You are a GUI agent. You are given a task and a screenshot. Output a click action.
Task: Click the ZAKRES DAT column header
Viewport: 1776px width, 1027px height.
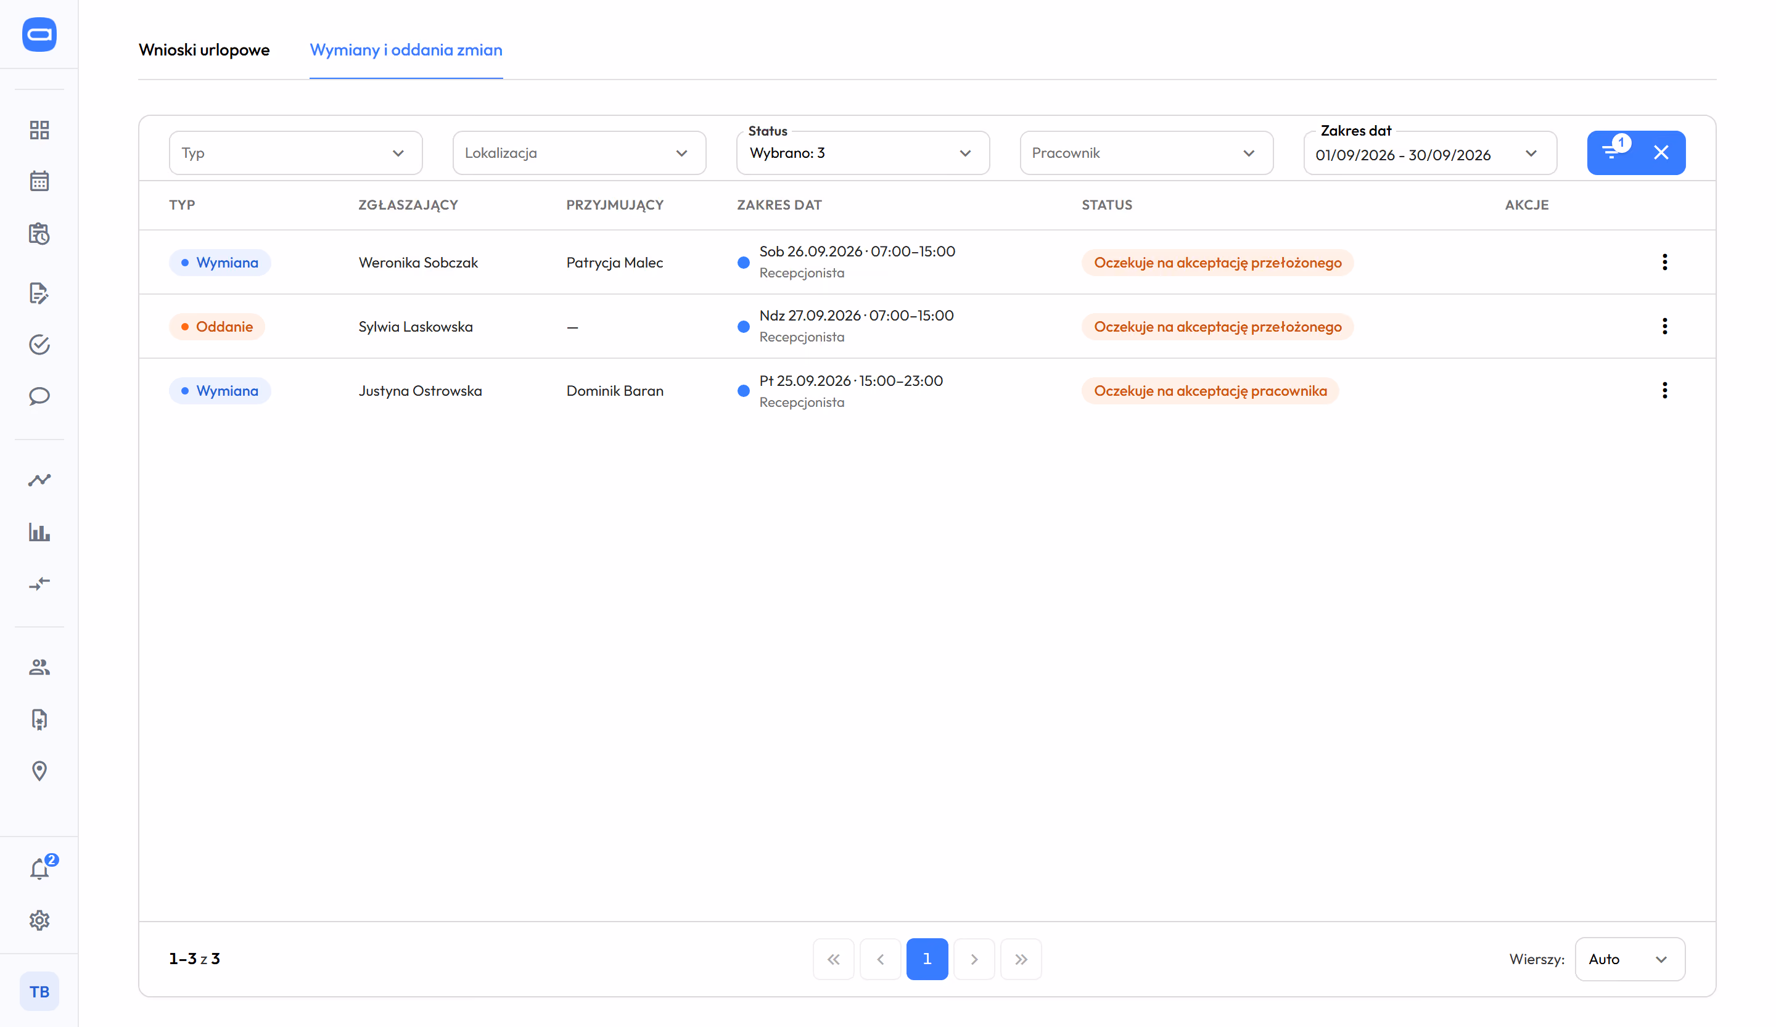[x=779, y=205]
